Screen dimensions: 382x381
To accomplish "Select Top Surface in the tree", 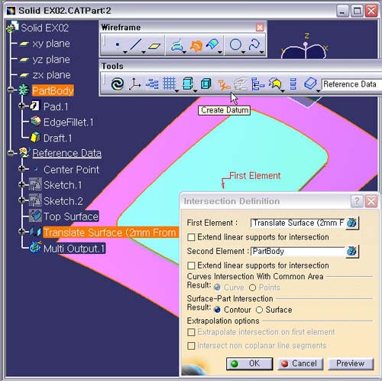I will (71, 217).
